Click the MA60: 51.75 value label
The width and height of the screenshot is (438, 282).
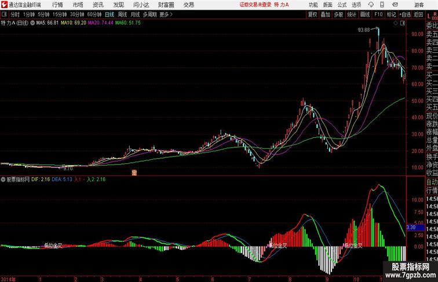pyautogui.click(x=128, y=23)
